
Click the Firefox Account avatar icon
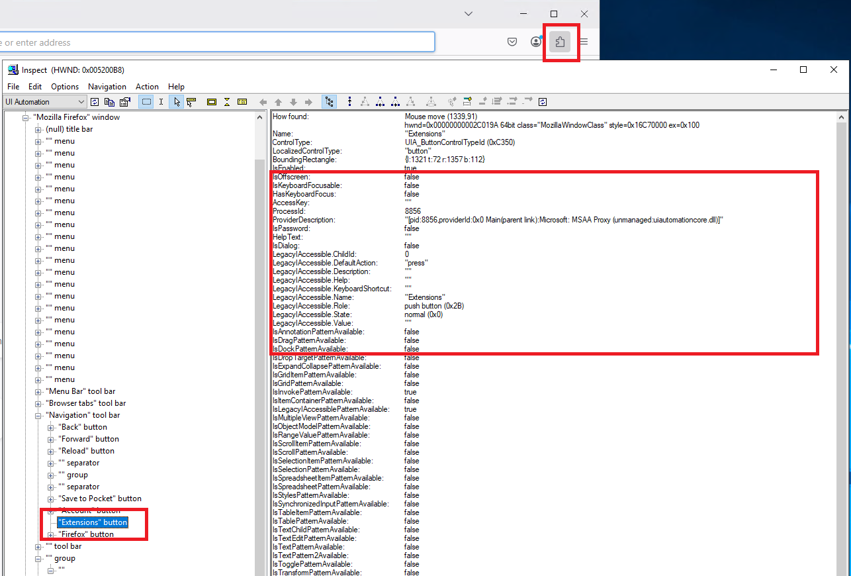pos(536,42)
